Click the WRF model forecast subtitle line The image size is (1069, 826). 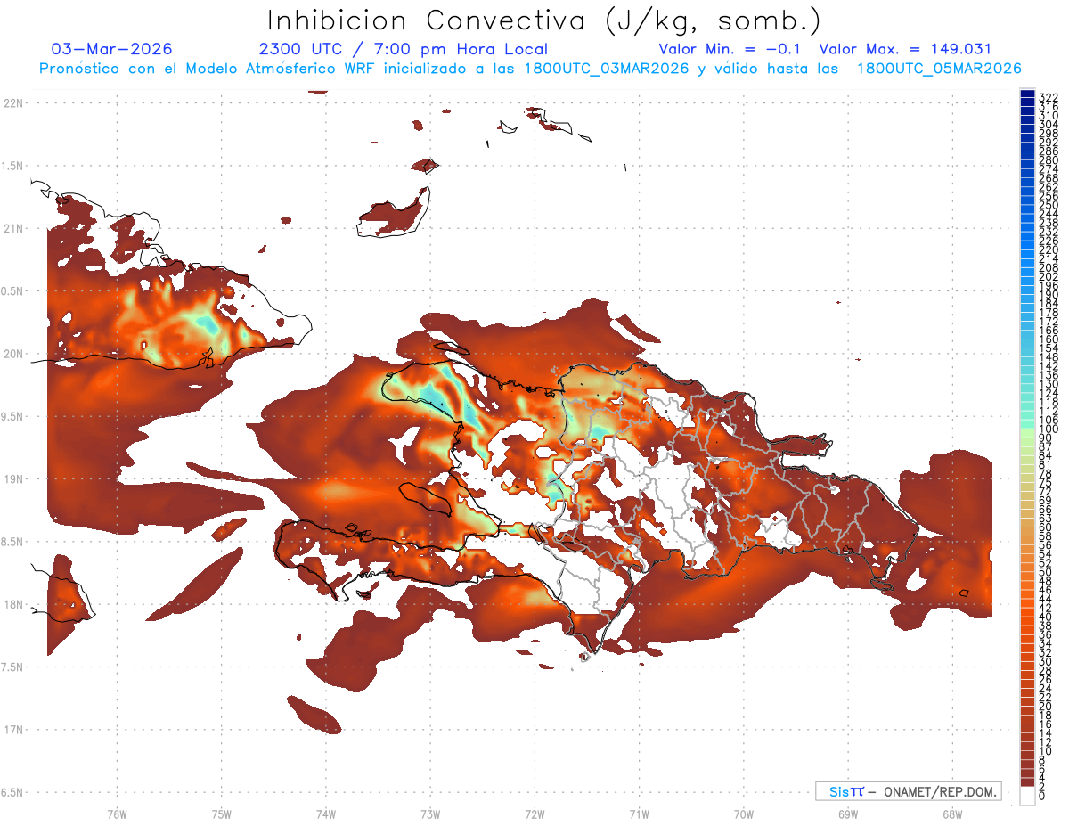tap(530, 69)
